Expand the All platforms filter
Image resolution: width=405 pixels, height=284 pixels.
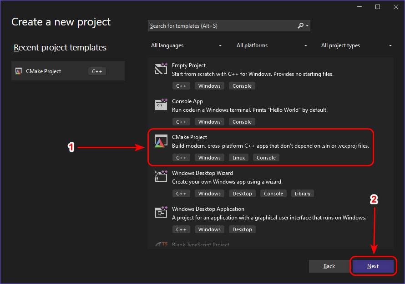click(272, 45)
